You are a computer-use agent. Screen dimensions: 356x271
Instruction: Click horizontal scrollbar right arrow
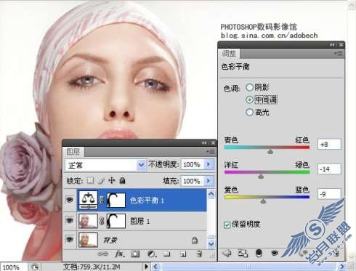[342, 267]
